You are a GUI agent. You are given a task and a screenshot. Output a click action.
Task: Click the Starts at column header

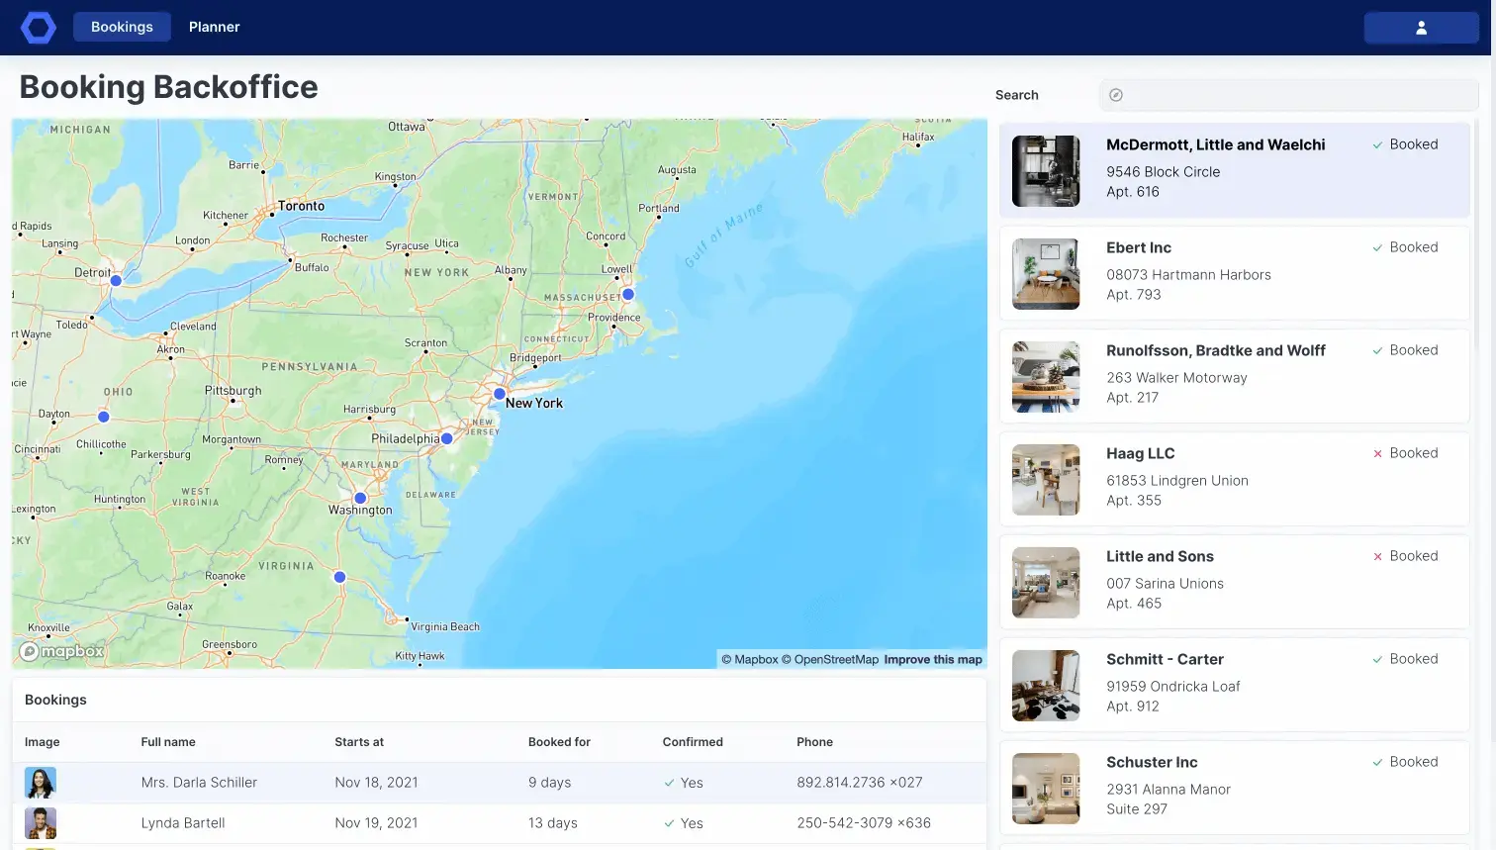(359, 742)
